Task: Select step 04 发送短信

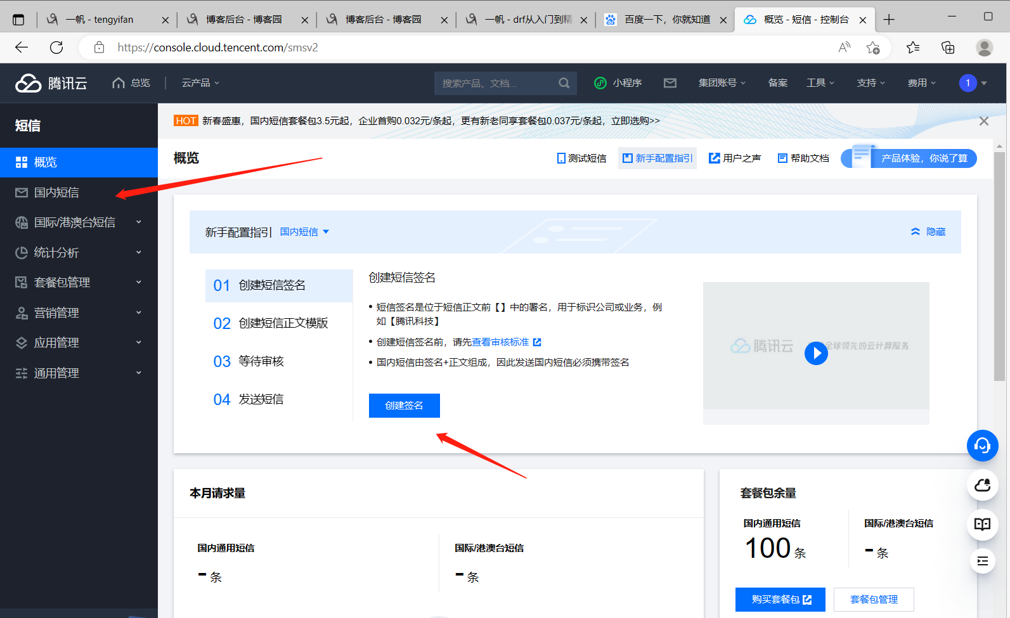Action: pos(279,399)
